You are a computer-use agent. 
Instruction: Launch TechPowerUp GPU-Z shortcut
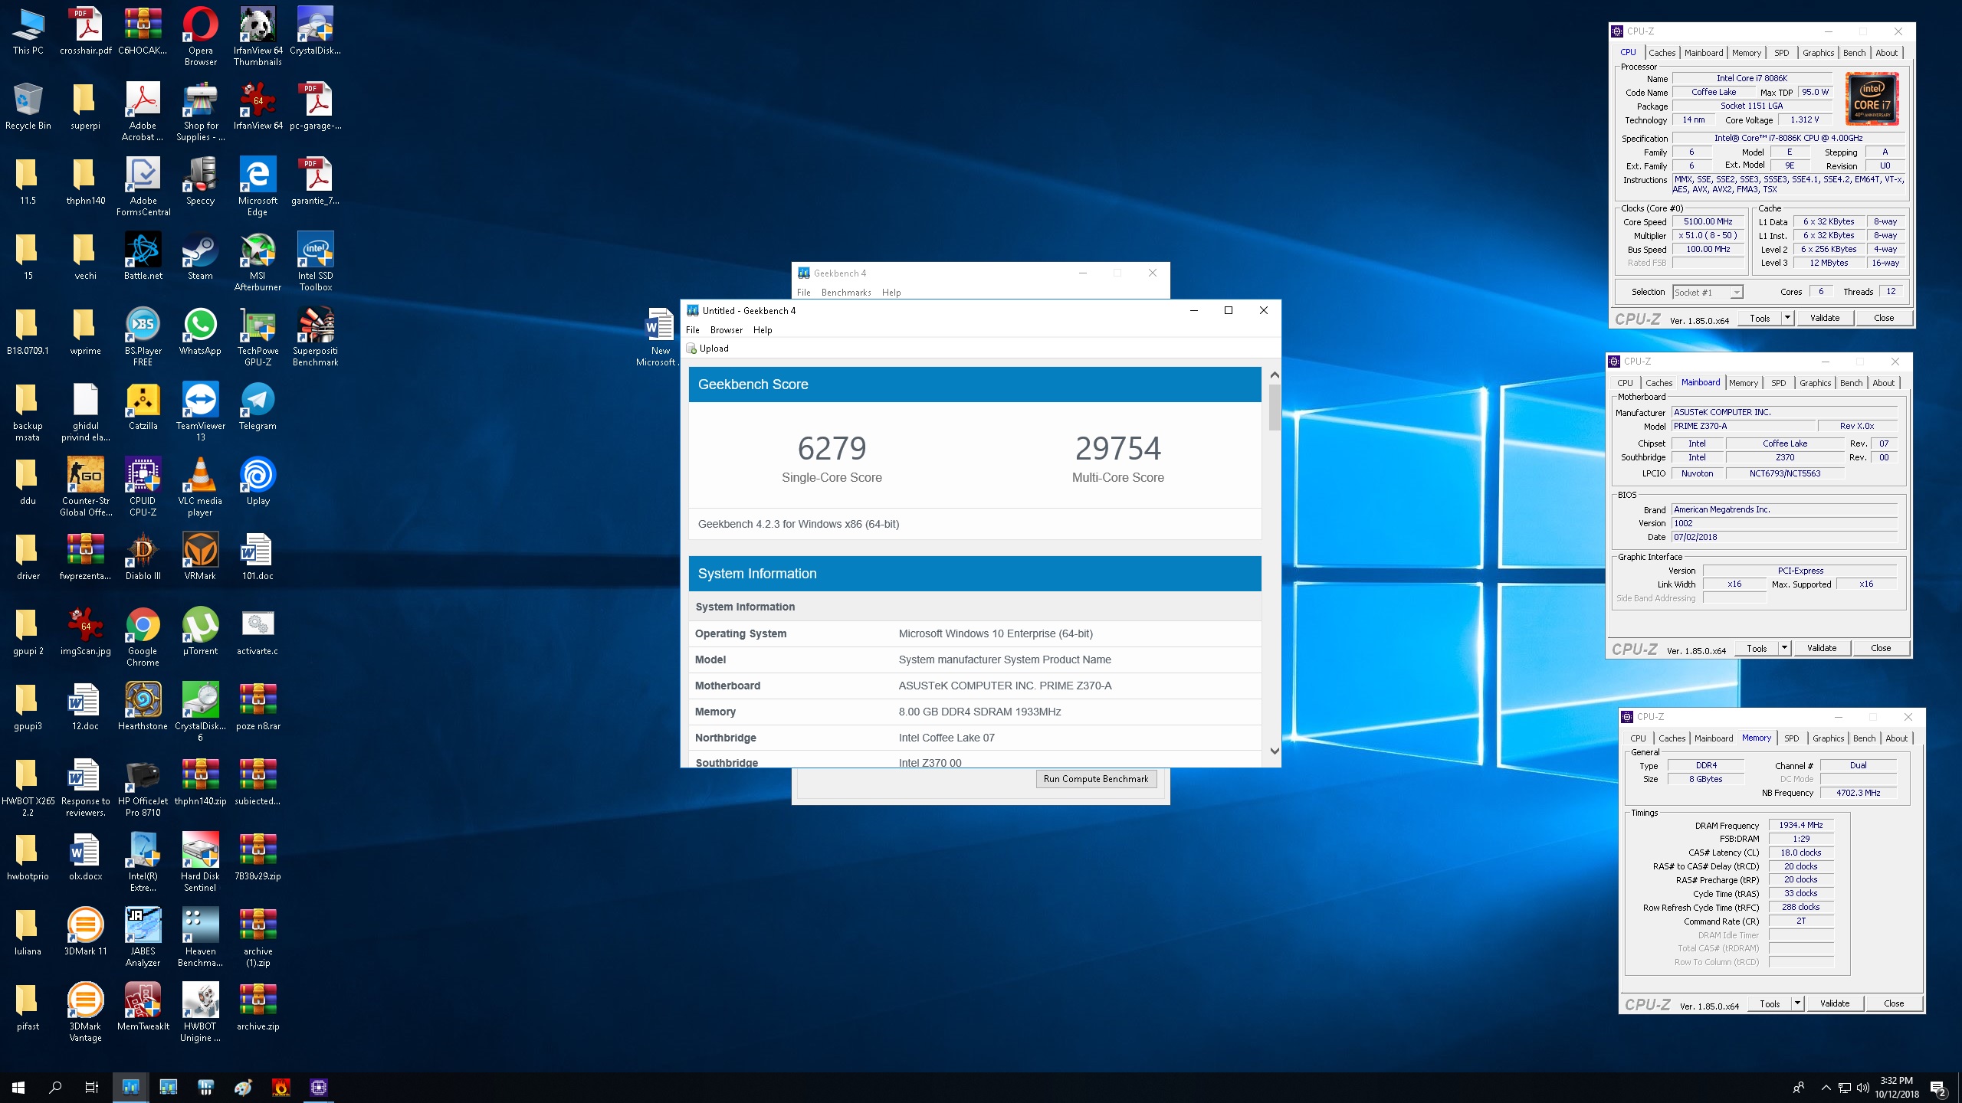258,336
